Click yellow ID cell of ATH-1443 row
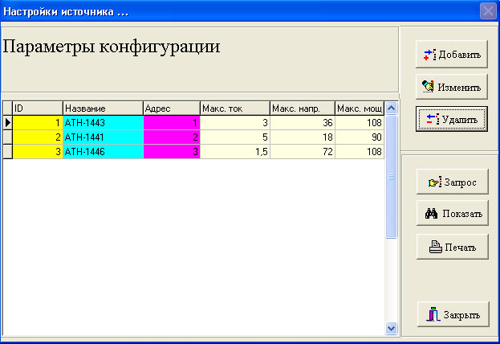Viewport: 500px width, 344px height. (x=38, y=123)
